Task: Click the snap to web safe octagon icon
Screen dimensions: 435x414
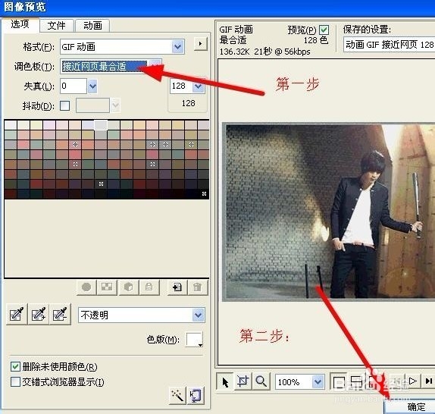Action: pyautogui.click(x=86, y=287)
